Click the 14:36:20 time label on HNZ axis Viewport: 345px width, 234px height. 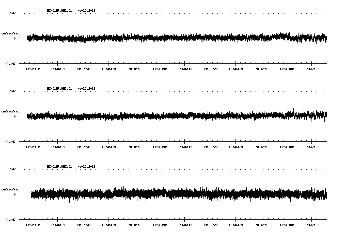210,225
